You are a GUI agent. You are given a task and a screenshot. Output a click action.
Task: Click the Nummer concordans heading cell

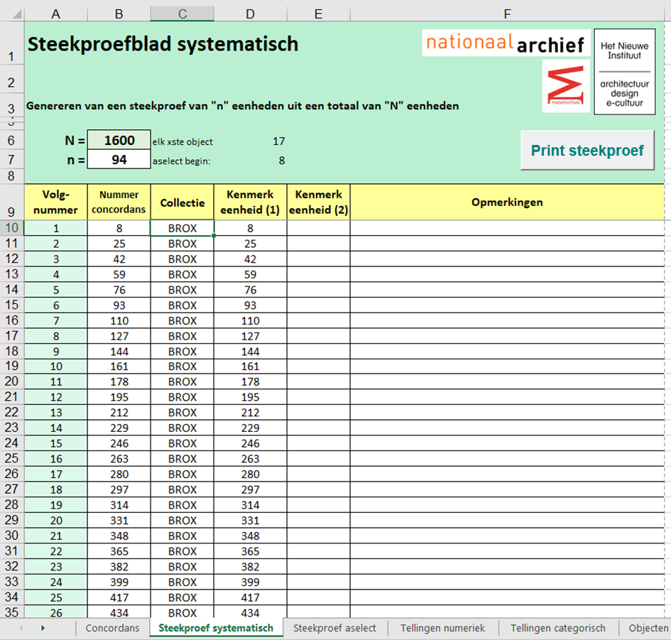pos(119,202)
